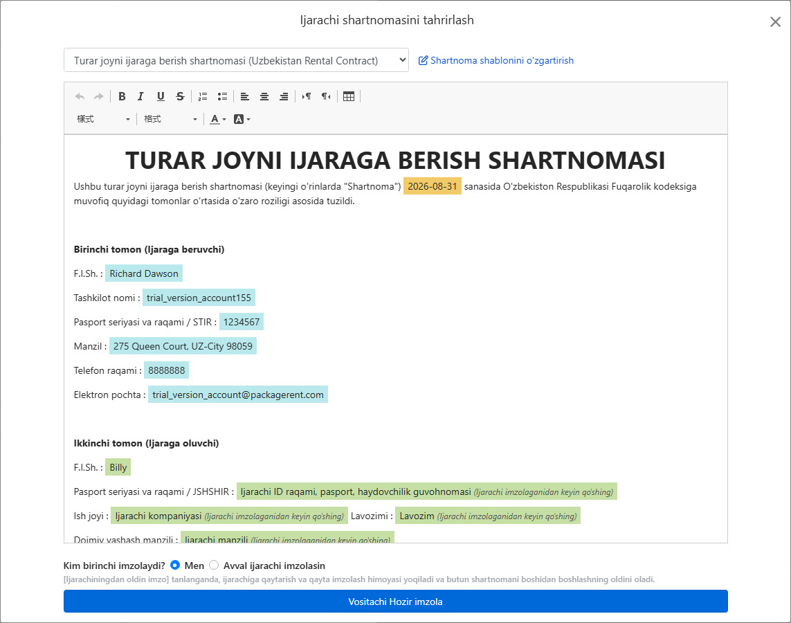Click the trial_version_account155 organization field
The image size is (791, 623).
(x=199, y=298)
